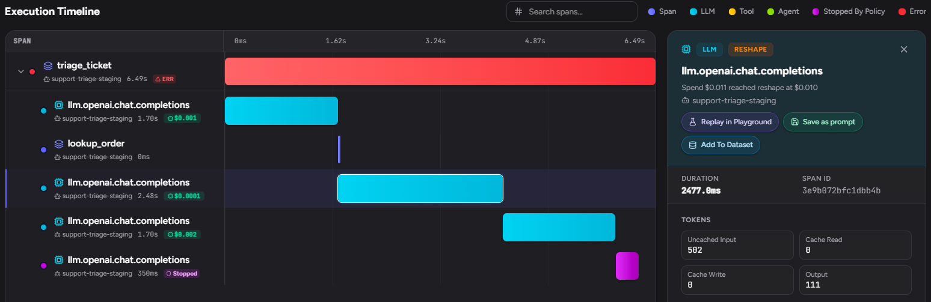Click span ID 3e9b072bfc1dbb4b
Viewport: 931px width, 302px height.
coord(841,190)
